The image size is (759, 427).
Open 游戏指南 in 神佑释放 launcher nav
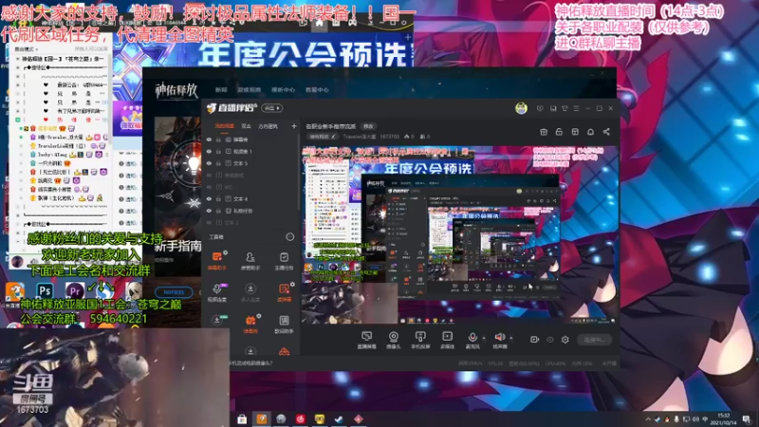coord(249,90)
